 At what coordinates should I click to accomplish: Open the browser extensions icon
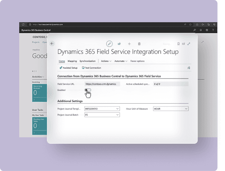click(203, 24)
